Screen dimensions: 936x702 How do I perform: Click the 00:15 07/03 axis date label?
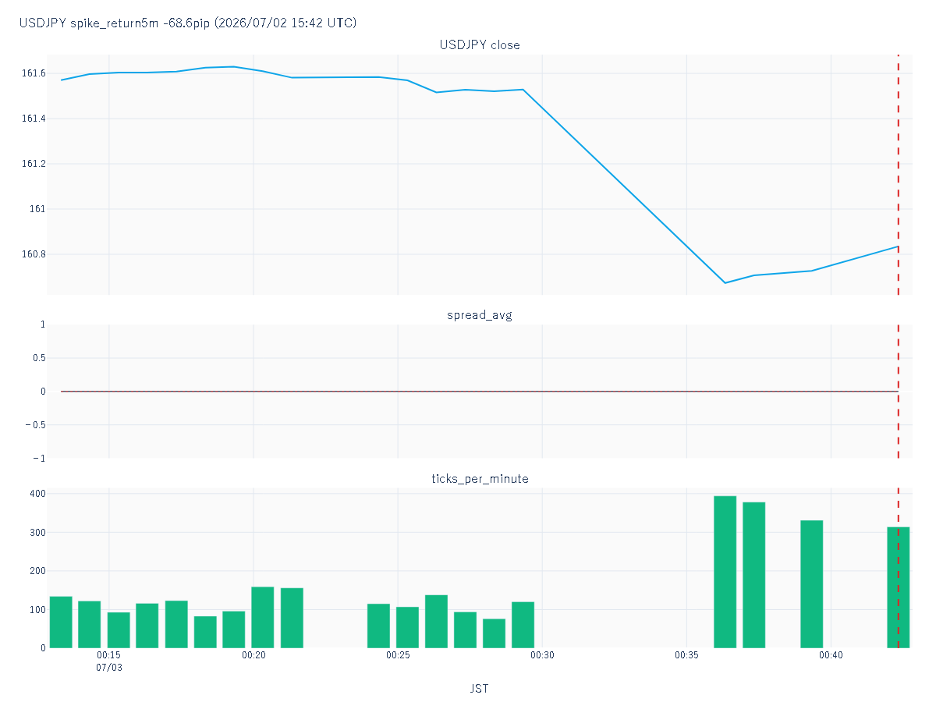pyautogui.click(x=109, y=661)
